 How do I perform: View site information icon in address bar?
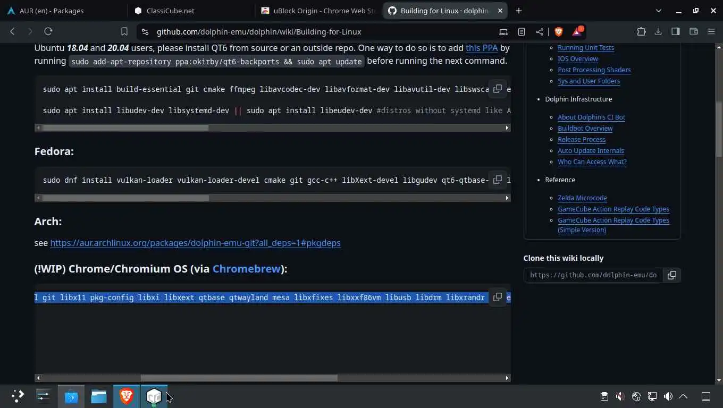coord(145,32)
